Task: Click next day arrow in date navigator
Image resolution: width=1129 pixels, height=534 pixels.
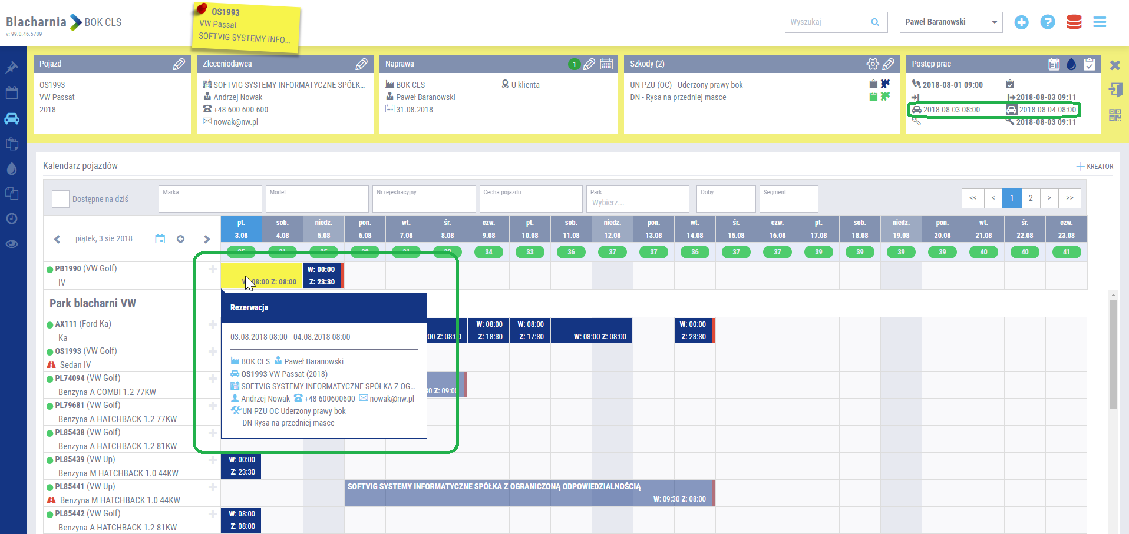Action: [207, 239]
